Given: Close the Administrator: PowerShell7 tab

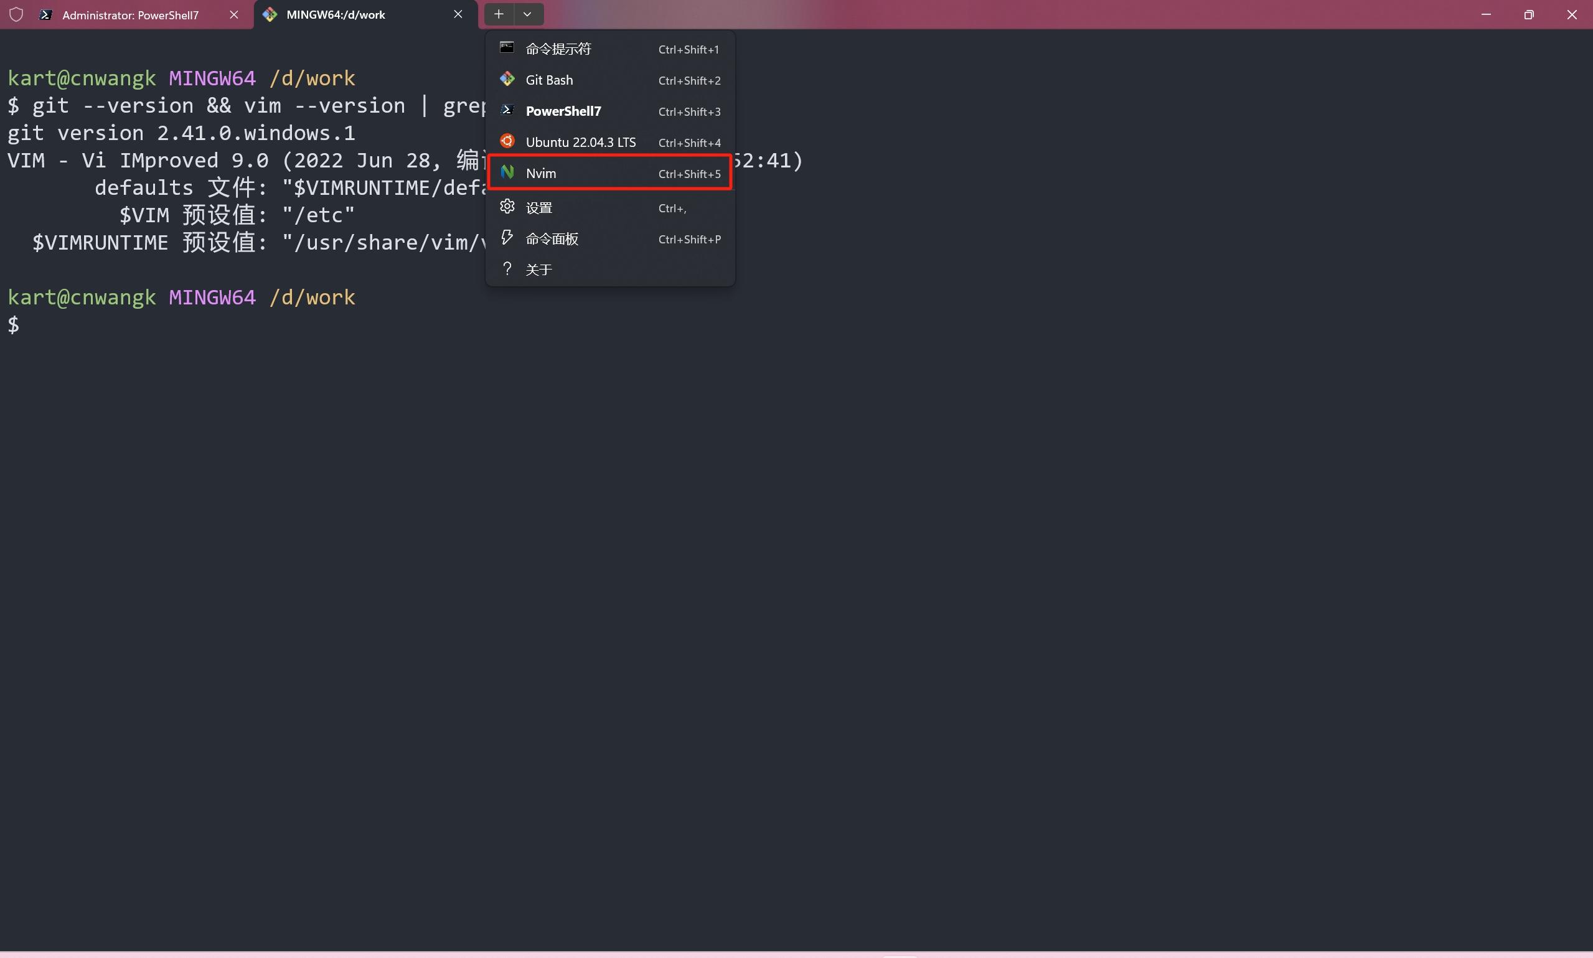Looking at the screenshot, I should click(x=233, y=14).
